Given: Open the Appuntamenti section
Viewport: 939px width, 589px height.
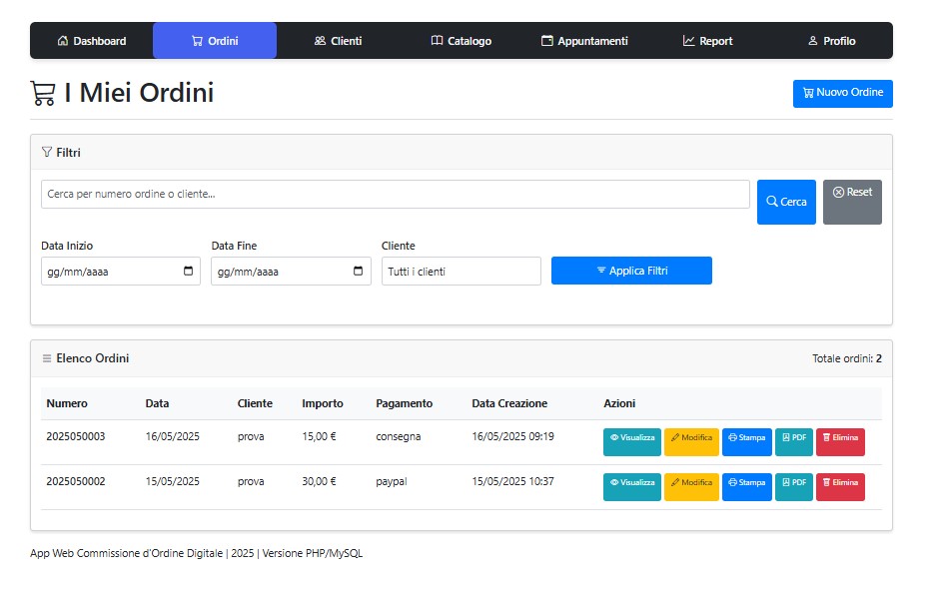Looking at the screenshot, I should pyautogui.click(x=584, y=41).
